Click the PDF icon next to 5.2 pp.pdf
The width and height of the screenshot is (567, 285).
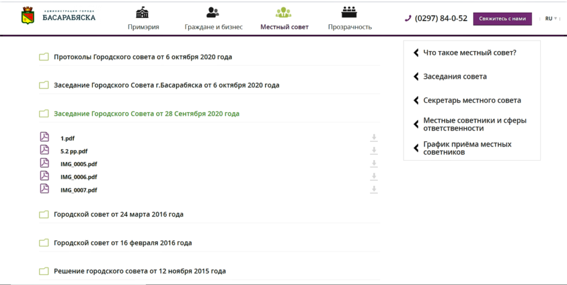(x=44, y=150)
